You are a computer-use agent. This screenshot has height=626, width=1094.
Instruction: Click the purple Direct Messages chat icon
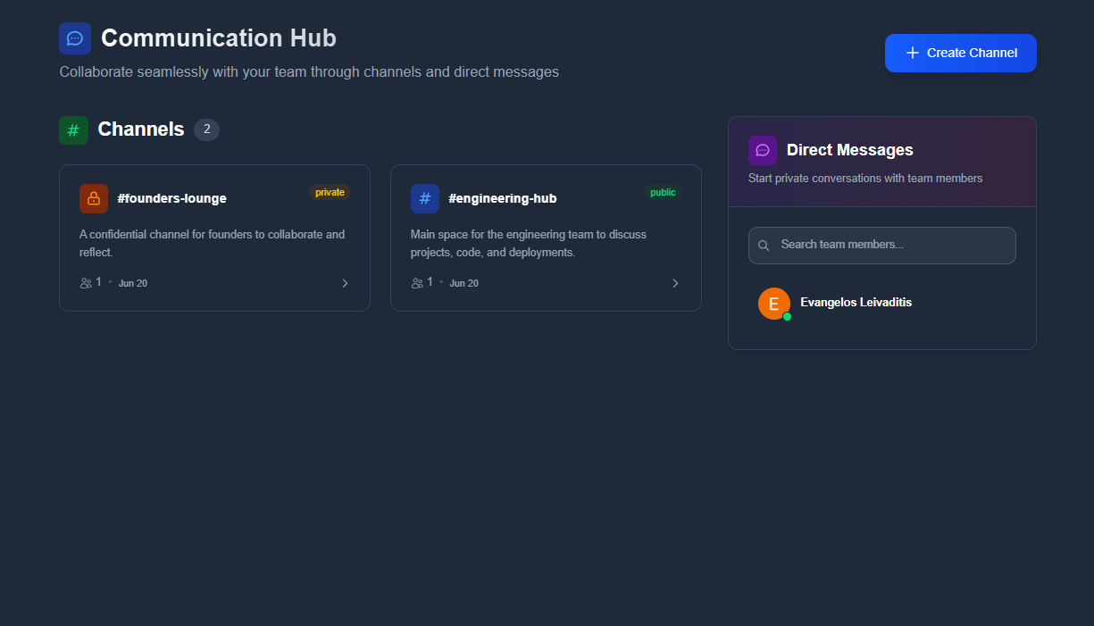coord(763,150)
